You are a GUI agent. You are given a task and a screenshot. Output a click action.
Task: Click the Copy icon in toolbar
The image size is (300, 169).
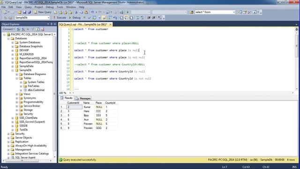pos(81,12)
